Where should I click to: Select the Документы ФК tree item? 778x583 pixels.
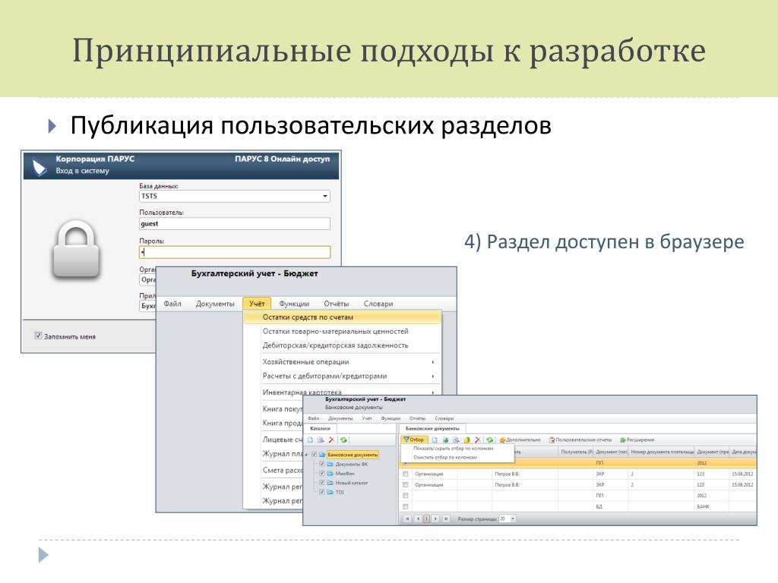(352, 464)
